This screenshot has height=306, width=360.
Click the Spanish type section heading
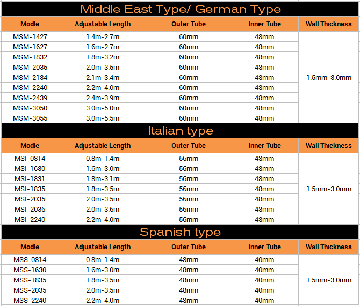point(180,232)
